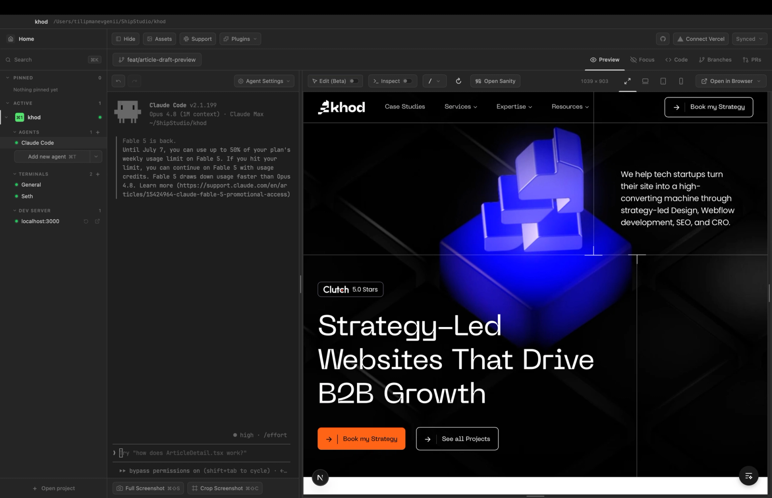Focus the Claude Code prompt input
This screenshot has width=772, height=498.
pos(202,453)
